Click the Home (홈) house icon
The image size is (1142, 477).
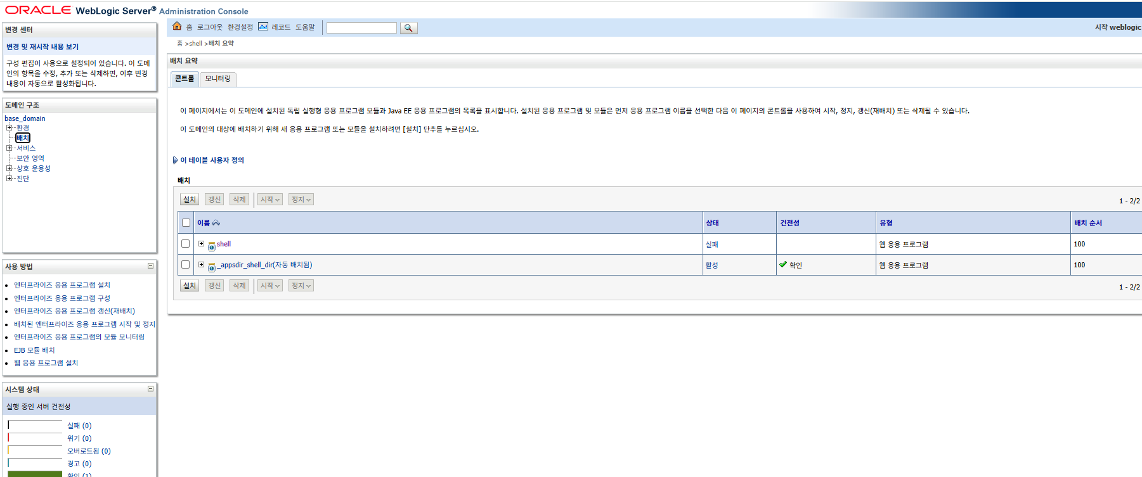(x=177, y=27)
